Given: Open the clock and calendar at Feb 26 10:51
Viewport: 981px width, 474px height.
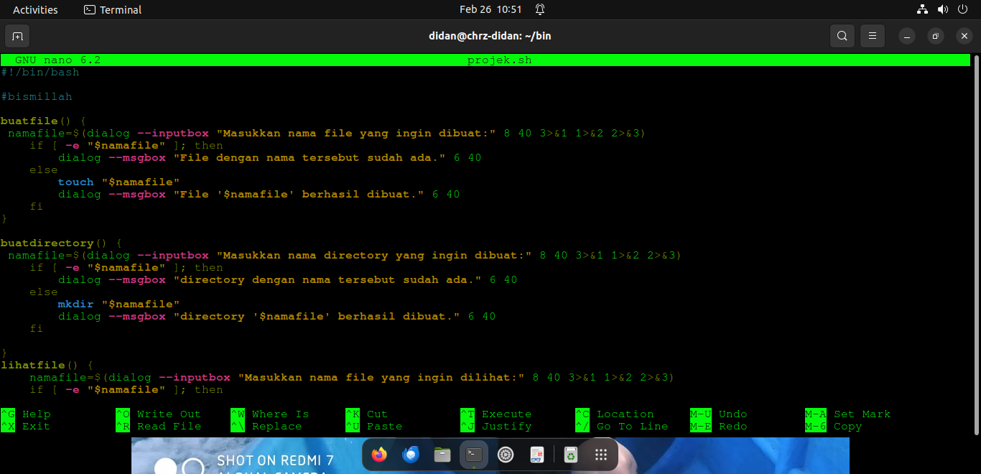Looking at the screenshot, I should 490,9.
